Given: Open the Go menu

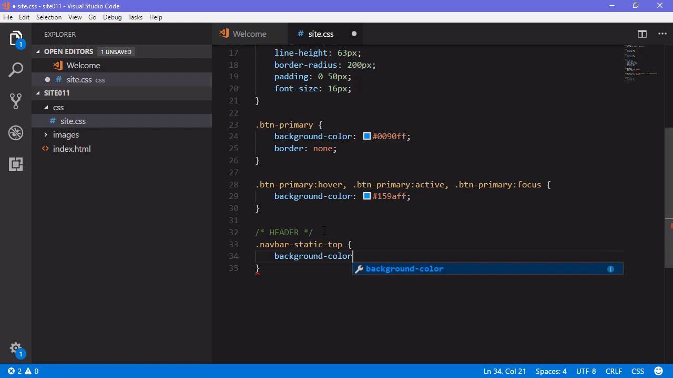Looking at the screenshot, I should point(93,17).
